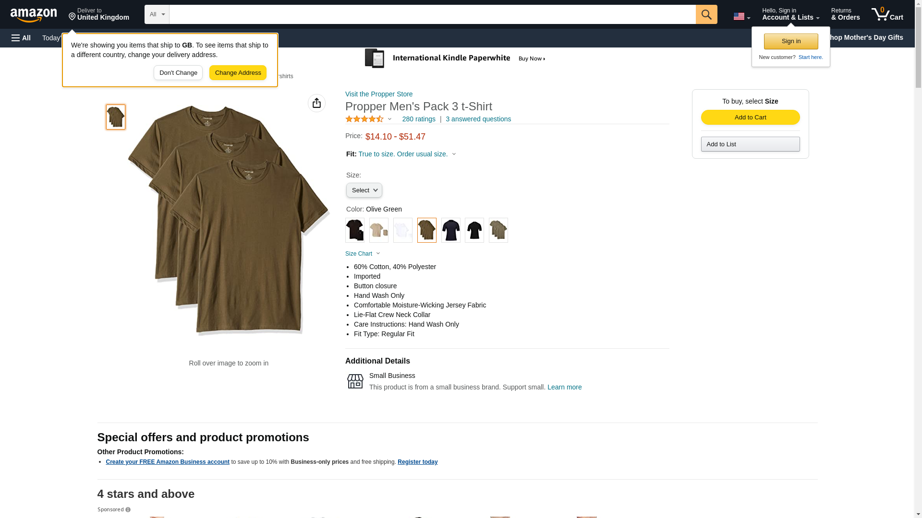Click the share icon on product image

pos(316,103)
